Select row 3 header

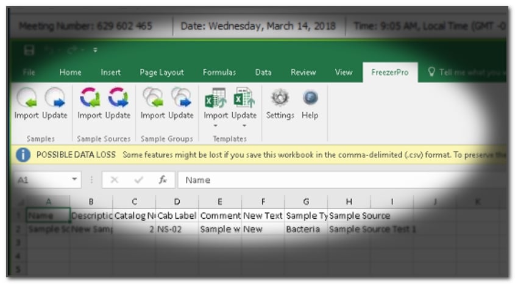[x=18, y=243]
